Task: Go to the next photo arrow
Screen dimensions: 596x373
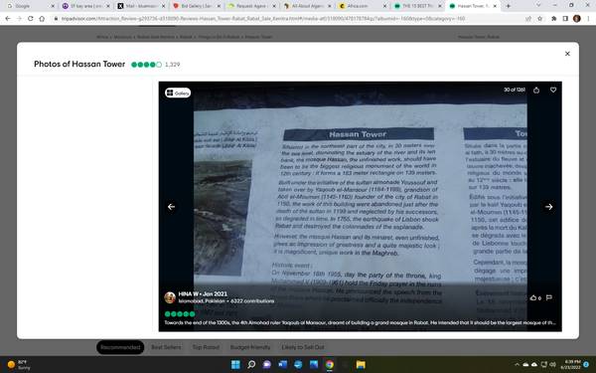Action: click(x=548, y=207)
